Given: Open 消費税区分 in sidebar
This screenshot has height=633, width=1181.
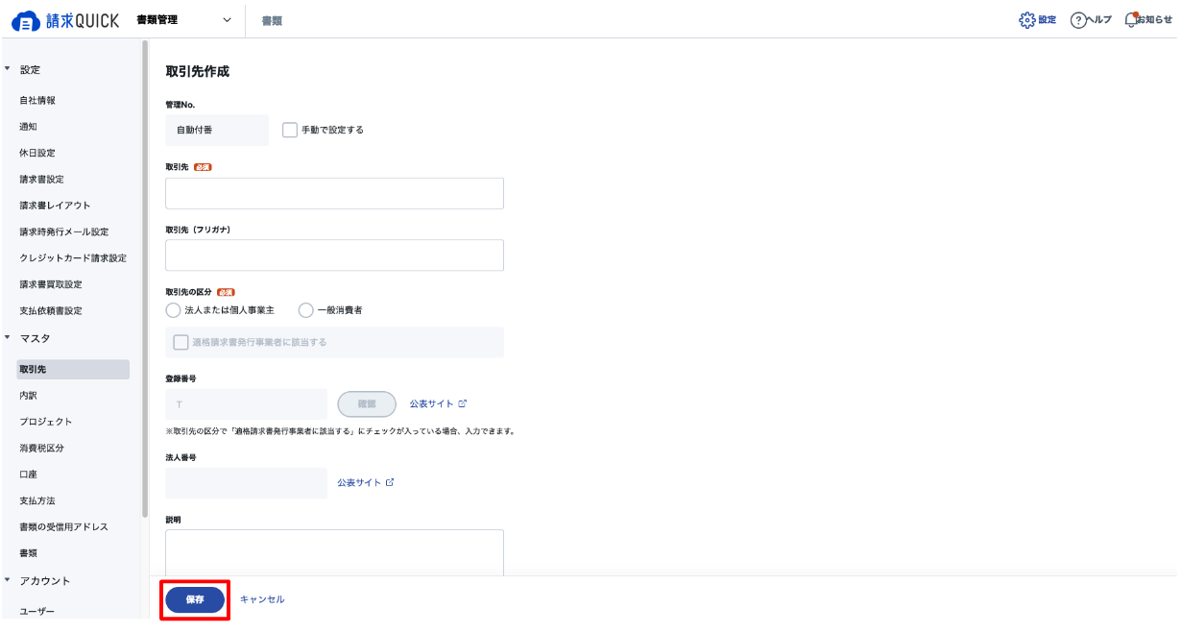Looking at the screenshot, I should click(42, 448).
